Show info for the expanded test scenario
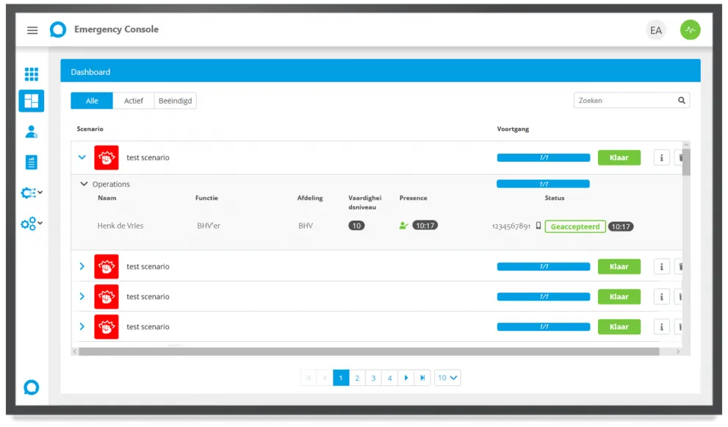The width and height of the screenshot is (728, 427). [x=661, y=157]
